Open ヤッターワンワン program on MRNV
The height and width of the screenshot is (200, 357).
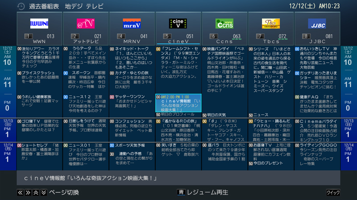132,100
